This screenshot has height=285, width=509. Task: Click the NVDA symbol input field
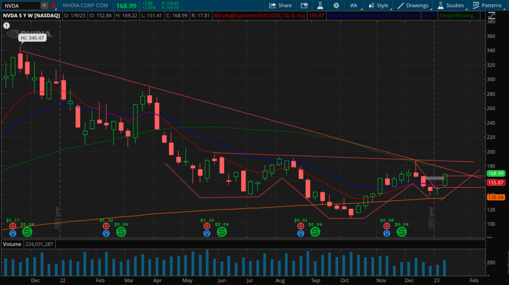pos(21,6)
